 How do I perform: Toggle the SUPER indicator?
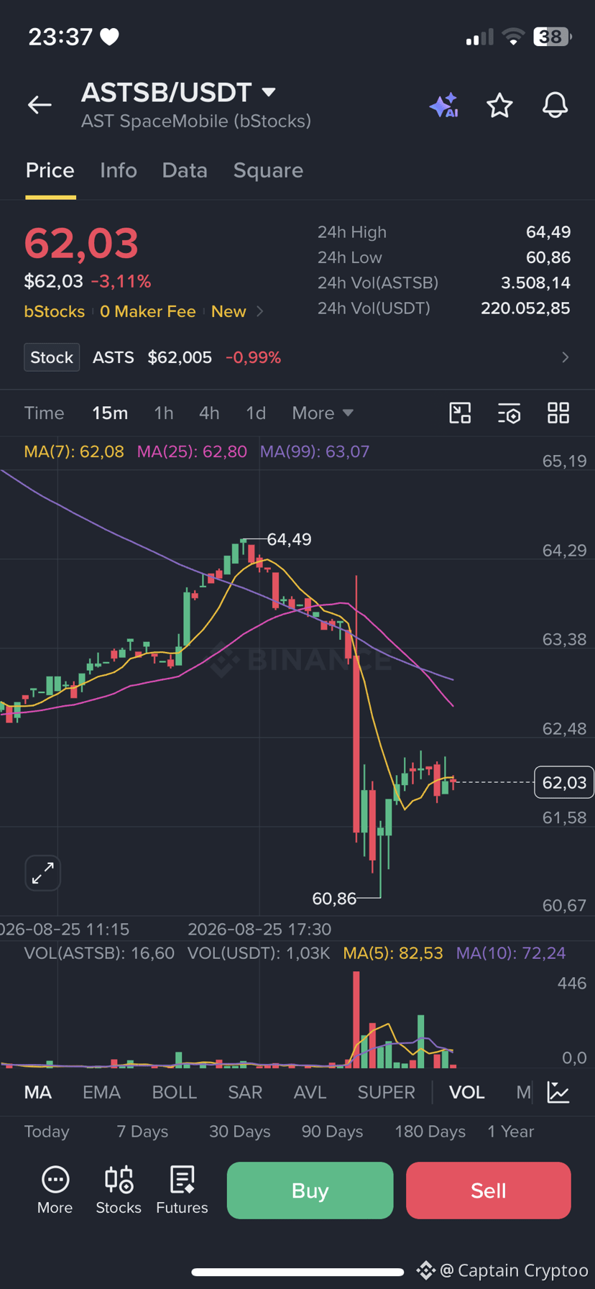pos(387,1092)
